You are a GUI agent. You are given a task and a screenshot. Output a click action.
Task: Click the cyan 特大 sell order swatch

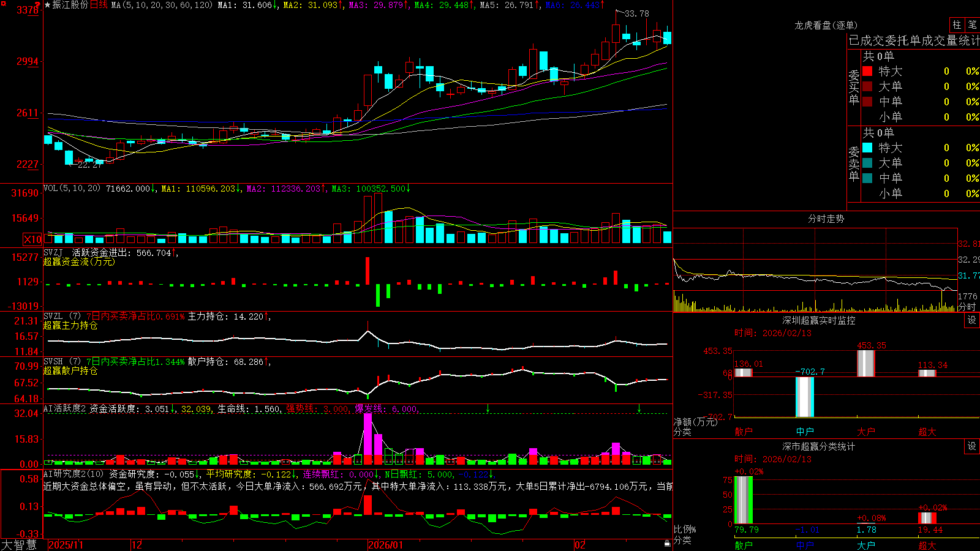(867, 148)
